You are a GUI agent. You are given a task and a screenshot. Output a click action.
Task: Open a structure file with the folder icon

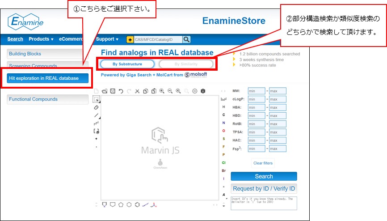pos(105,91)
